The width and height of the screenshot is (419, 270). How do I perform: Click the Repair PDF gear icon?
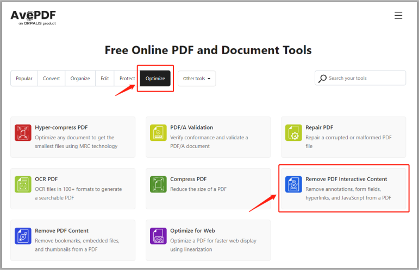pos(293,132)
